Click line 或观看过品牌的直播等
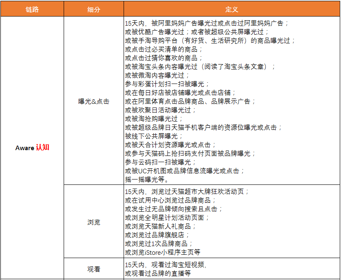This screenshot has width=341, height=280. point(158,273)
